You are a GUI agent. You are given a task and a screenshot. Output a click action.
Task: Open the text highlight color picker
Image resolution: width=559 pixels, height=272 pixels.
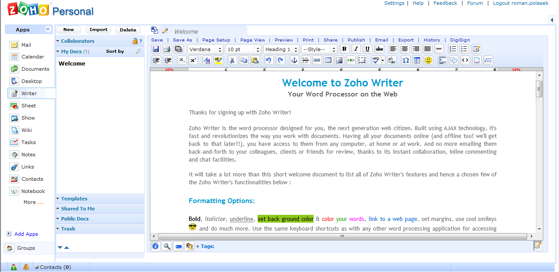pyautogui.click(x=218, y=60)
